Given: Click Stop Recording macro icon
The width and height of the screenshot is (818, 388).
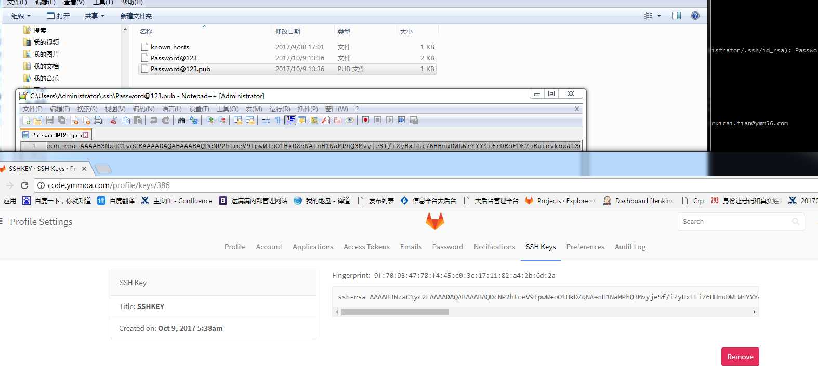Looking at the screenshot, I should pos(377,120).
